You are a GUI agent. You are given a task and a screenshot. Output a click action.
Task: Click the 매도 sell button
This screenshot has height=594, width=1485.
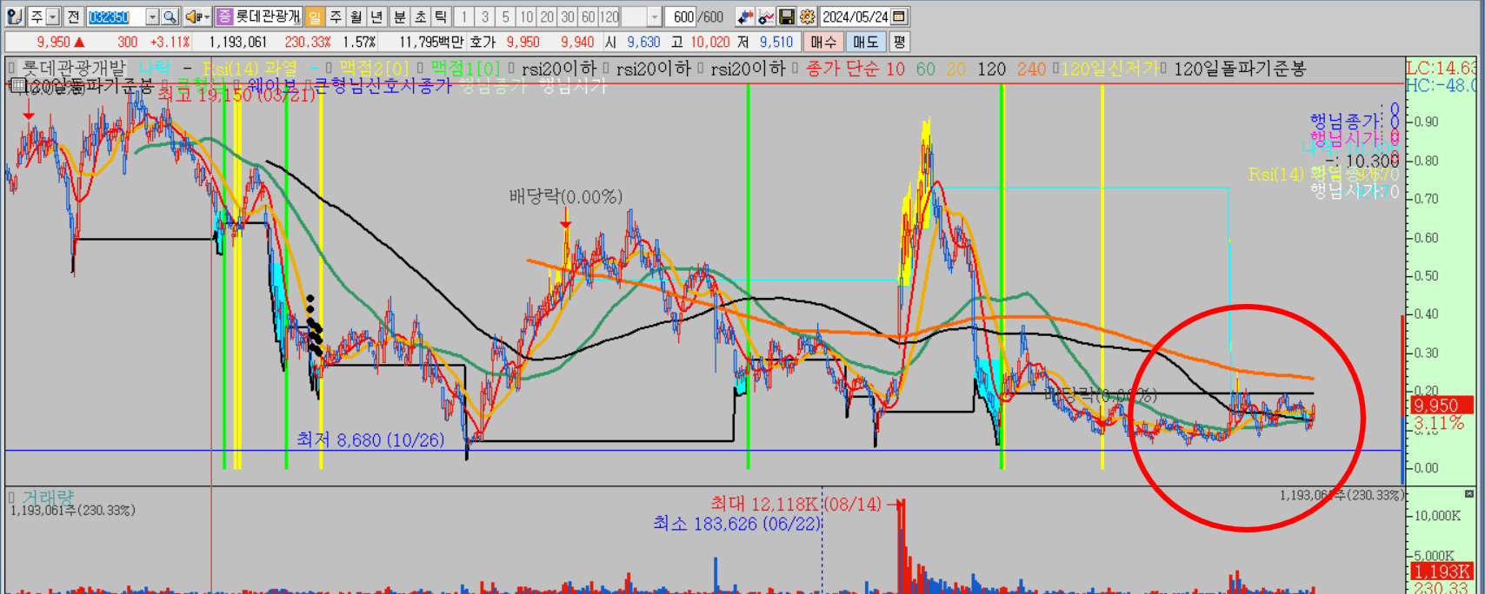(866, 42)
